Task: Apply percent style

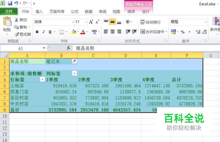Action: click(182, 32)
